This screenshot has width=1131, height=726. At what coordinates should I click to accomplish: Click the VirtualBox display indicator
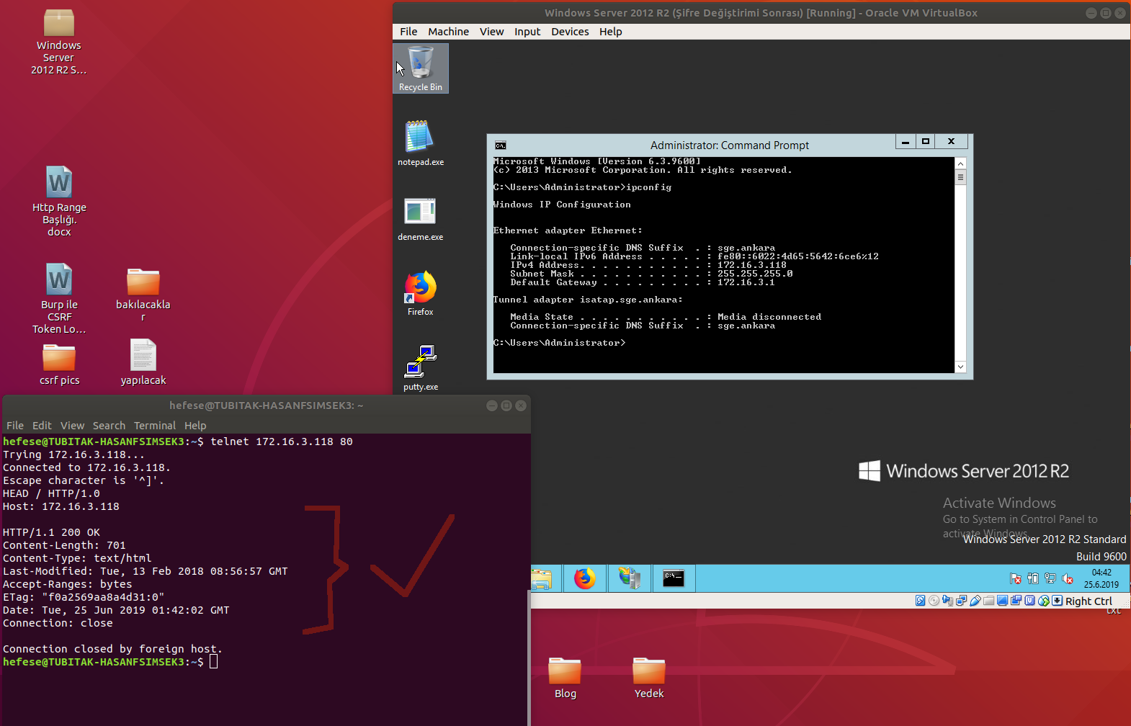click(x=1002, y=601)
